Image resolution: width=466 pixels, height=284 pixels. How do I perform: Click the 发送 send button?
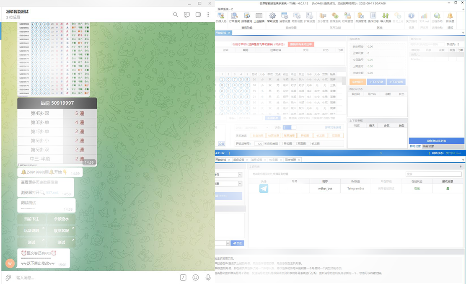pyautogui.click(x=238, y=243)
